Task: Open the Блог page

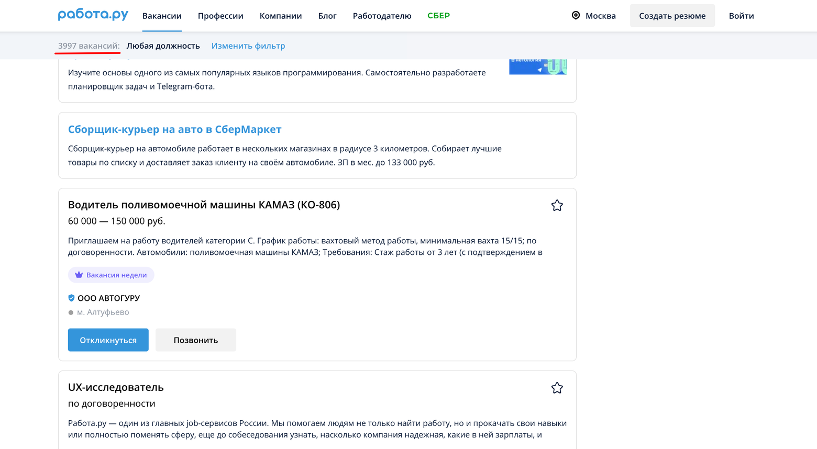Action: [327, 16]
